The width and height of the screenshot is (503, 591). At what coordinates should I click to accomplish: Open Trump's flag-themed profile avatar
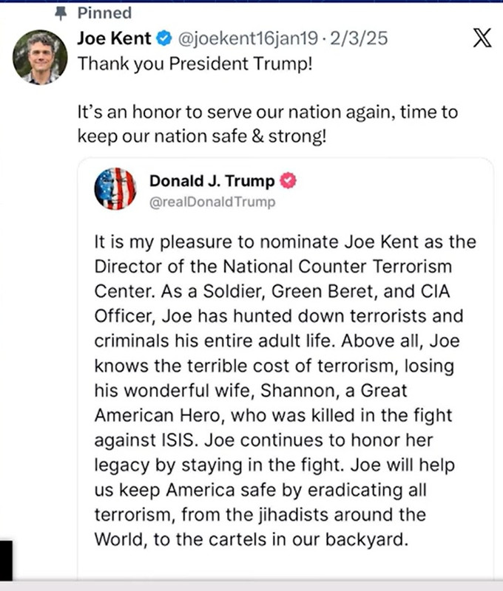pos(115,188)
